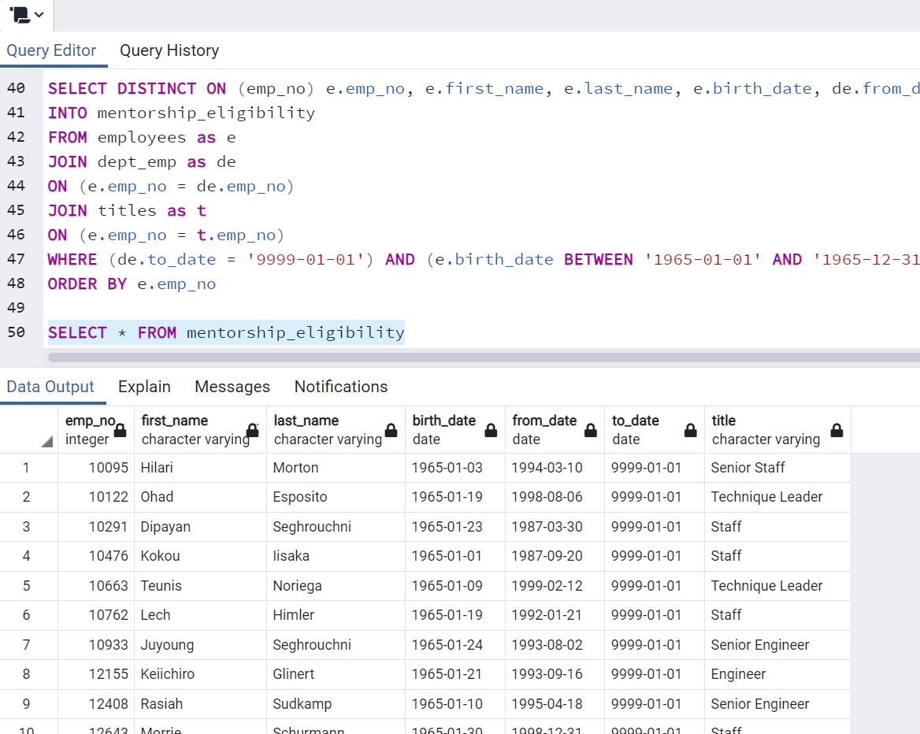920x734 pixels.
Task: Click the lock icon on first_name column
Action: [252, 432]
